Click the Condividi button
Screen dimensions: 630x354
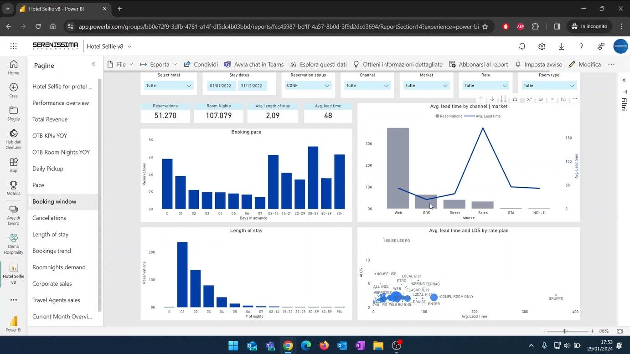point(201,64)
